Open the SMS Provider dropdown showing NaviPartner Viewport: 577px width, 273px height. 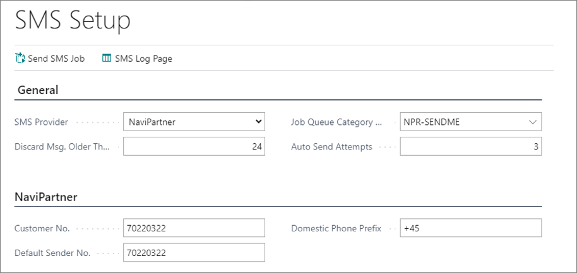pyautogui.click(x=194, y=122)
